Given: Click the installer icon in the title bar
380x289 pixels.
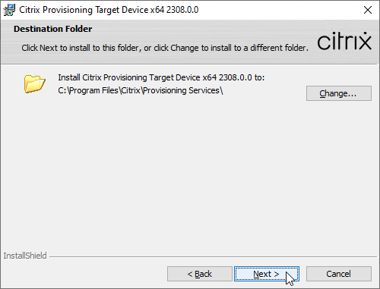Looking at the screenshot, I should [x=9, y=10].
